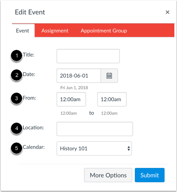Edit the start time From field
Viewport: 177px width, 192px height.
click(x=71, y=99)
